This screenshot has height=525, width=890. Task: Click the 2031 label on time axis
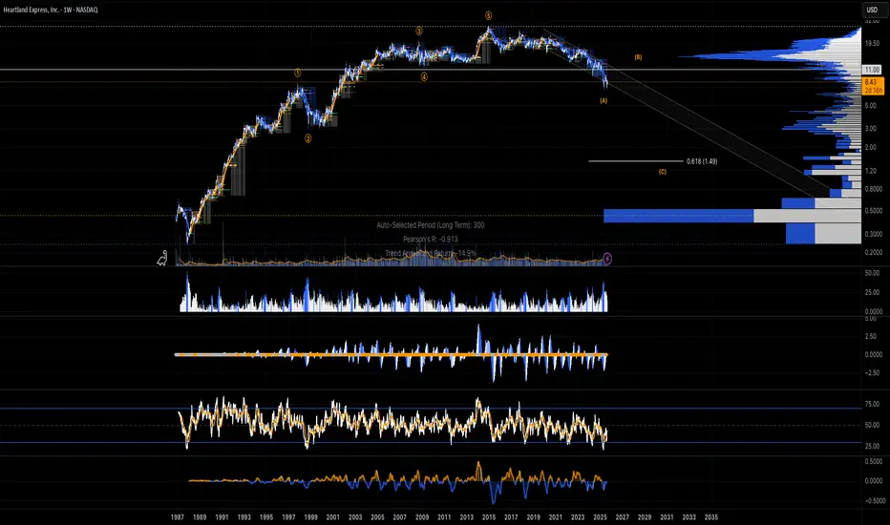pyautogui.click(x=667, y=517)
